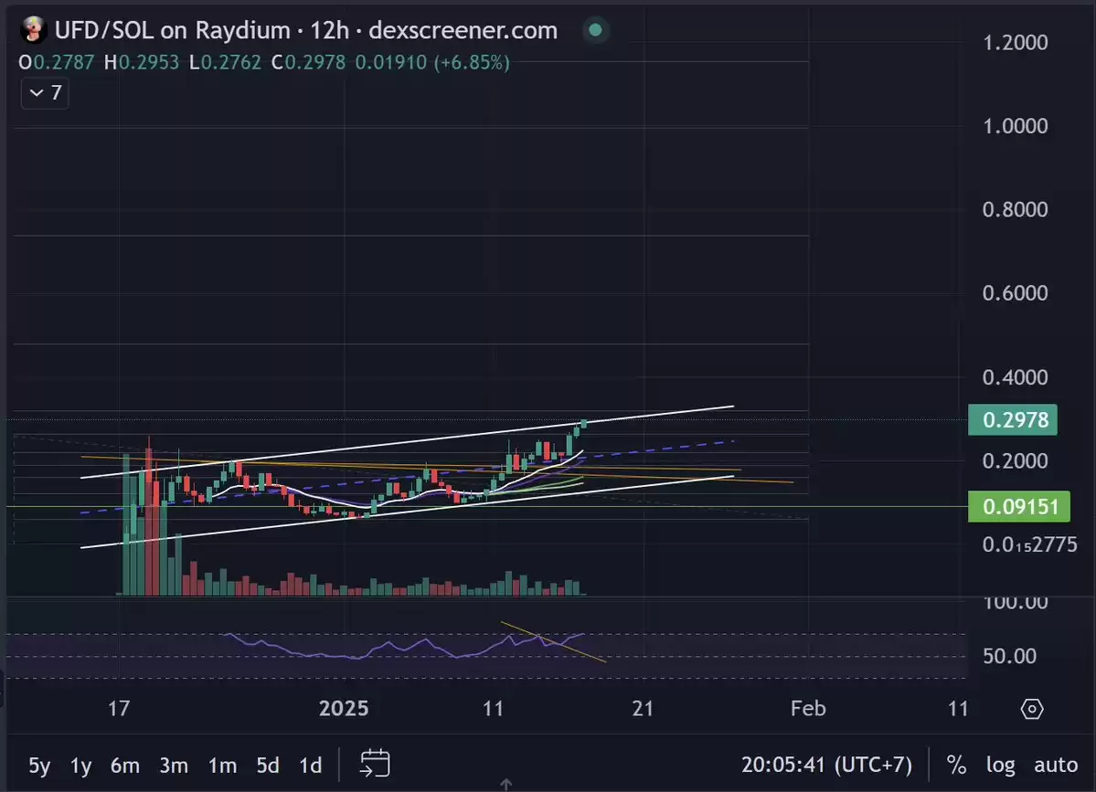Select the 1y time range
The width and height of the screenshot is (1096, 792).
(x=81, y=766)
